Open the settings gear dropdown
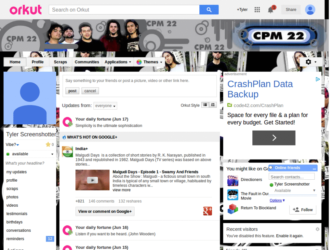Viewport: 333px width, 250px height. click(x=311, y=62)
